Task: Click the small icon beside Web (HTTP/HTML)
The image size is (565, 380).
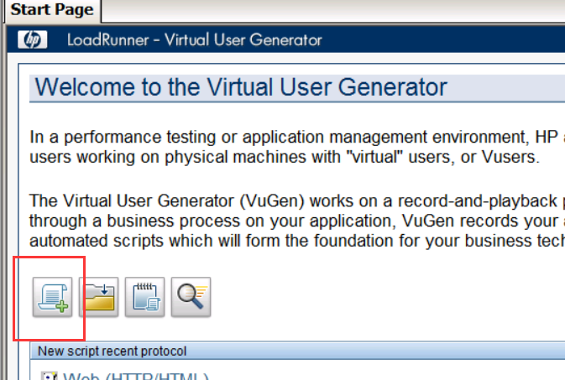Action: coord(50,377)
